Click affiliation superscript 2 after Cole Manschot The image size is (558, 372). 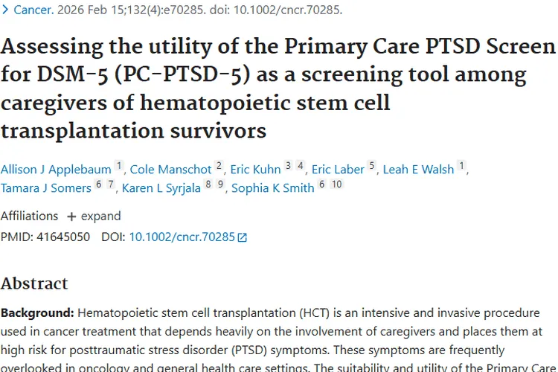219,166
